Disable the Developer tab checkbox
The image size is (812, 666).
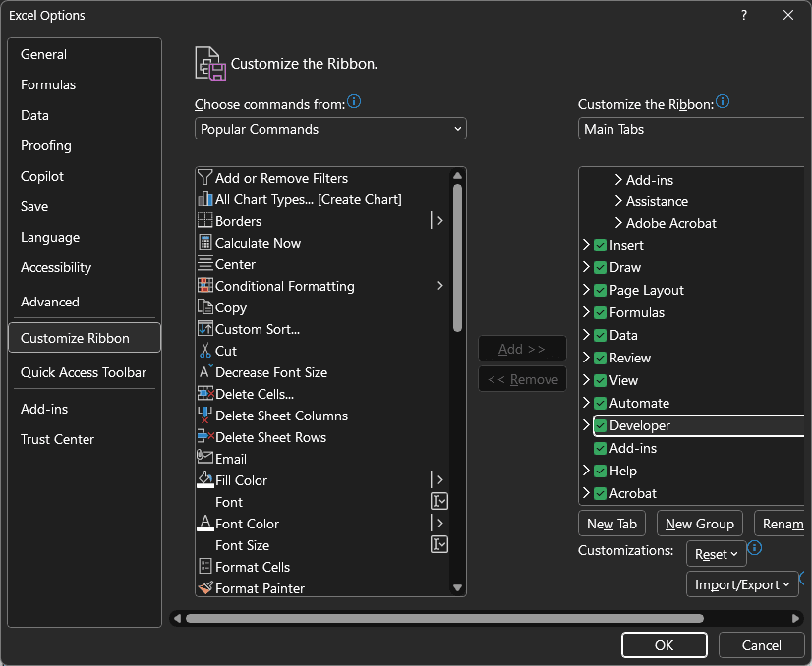[x=601, y=425]
